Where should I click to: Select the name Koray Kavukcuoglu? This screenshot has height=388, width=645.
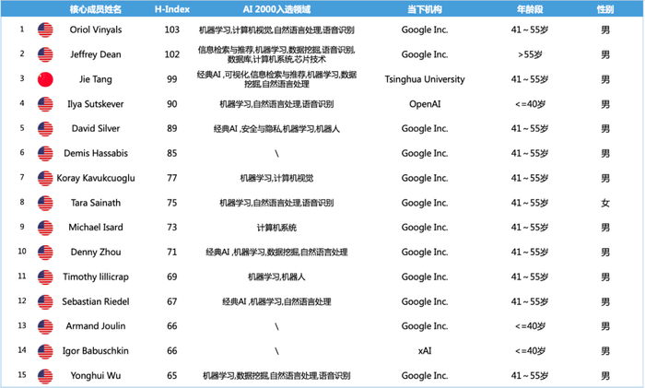coord(96,178)
